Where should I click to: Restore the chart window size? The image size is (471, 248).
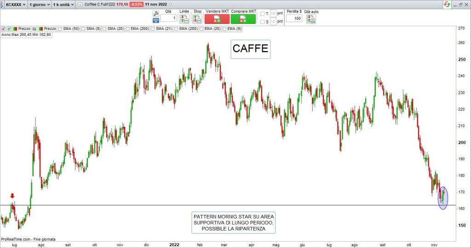[x=460, y=5]
